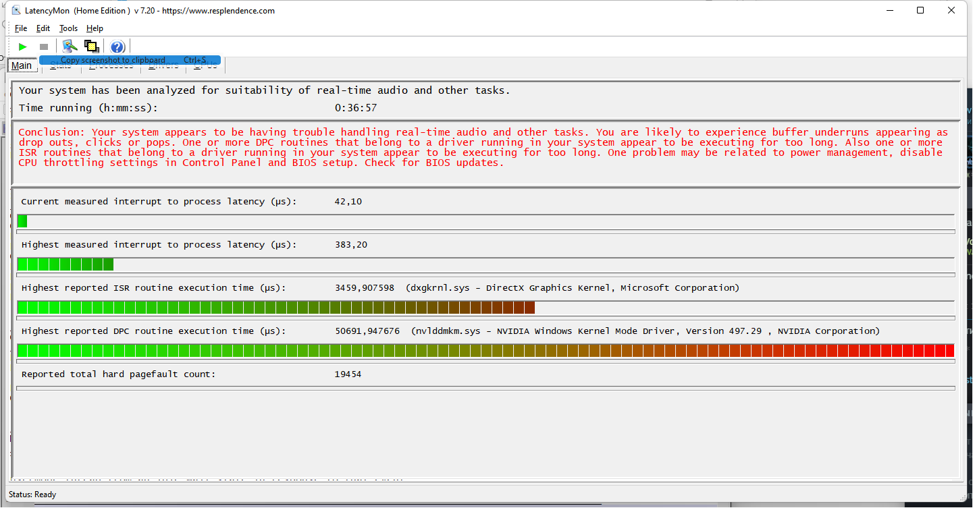
Task: Switch to the Processes tab
Action: coord(111,67)
